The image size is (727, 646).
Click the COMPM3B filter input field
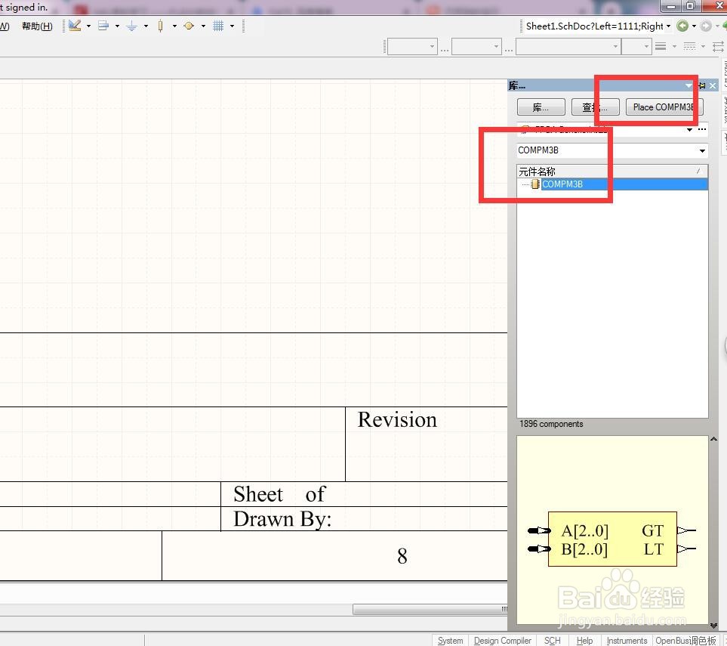607,150
